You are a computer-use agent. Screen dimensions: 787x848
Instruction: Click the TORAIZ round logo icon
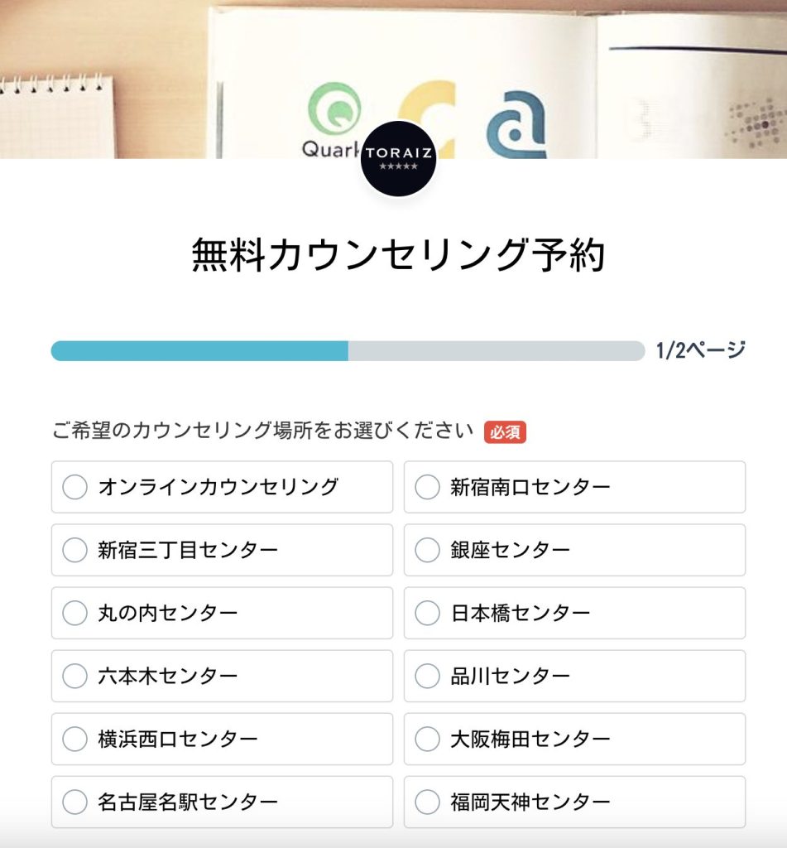point(398,159)
